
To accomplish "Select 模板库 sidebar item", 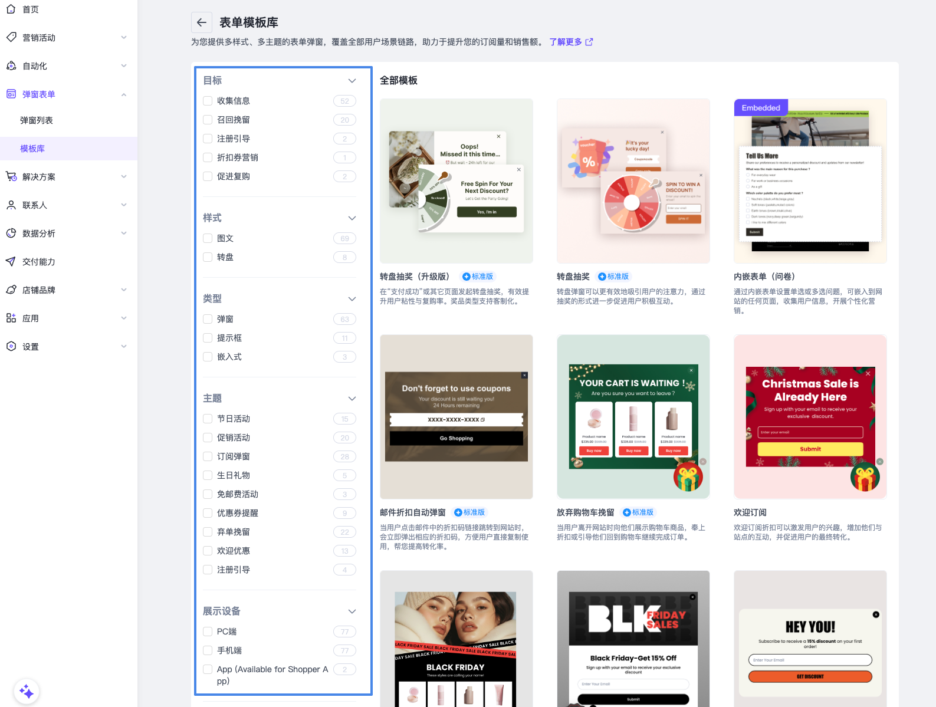I will pyautogui.click(x=32, y=149).
